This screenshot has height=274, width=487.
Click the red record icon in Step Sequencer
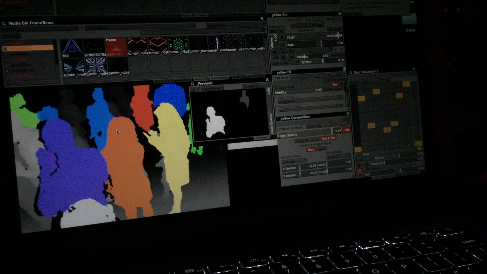pyautogui.click(x=359, y=170)
